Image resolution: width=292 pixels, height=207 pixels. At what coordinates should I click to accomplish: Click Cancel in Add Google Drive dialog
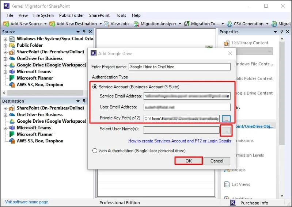click(217, 161)
